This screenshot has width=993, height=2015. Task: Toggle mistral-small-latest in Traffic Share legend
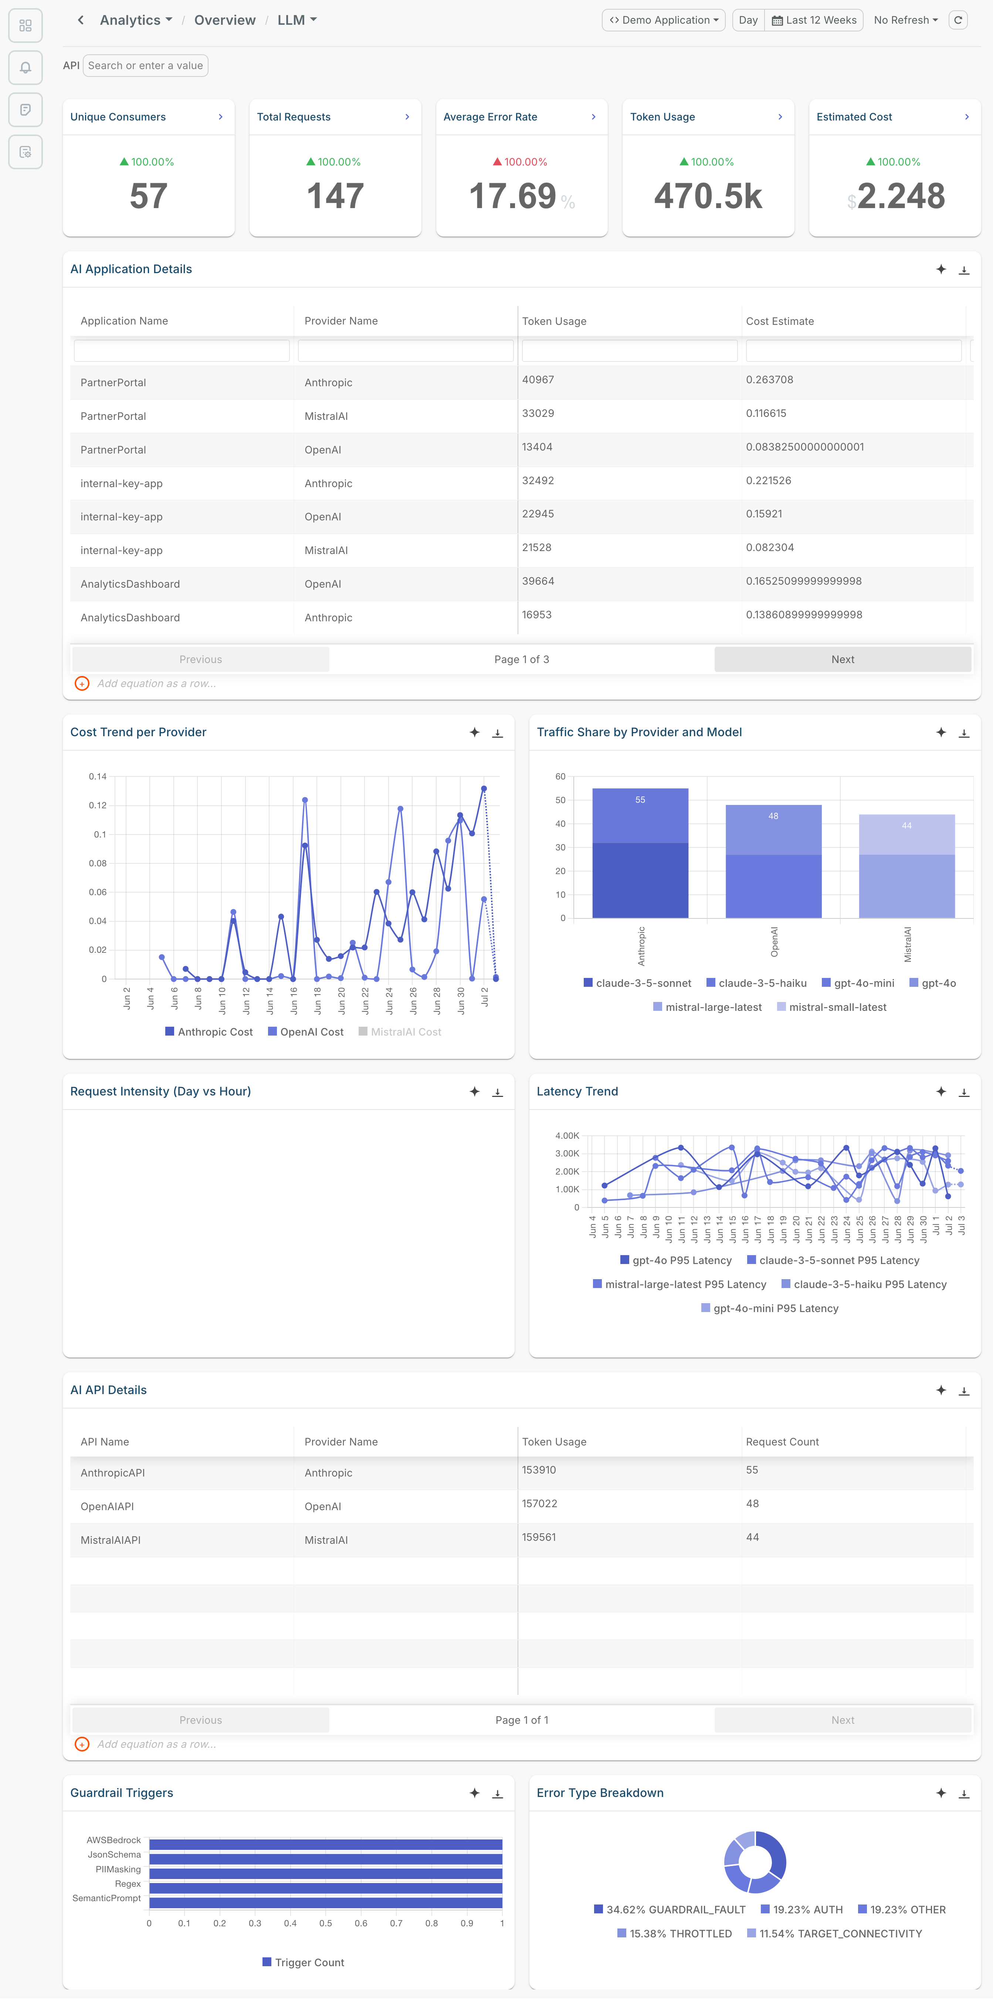pos(832,1008)
